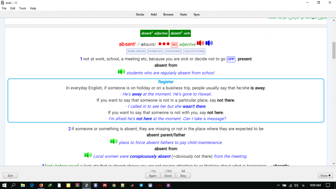Answer the card with Easy
This screenshot has width=336, height=189.
tap(183, 176)
